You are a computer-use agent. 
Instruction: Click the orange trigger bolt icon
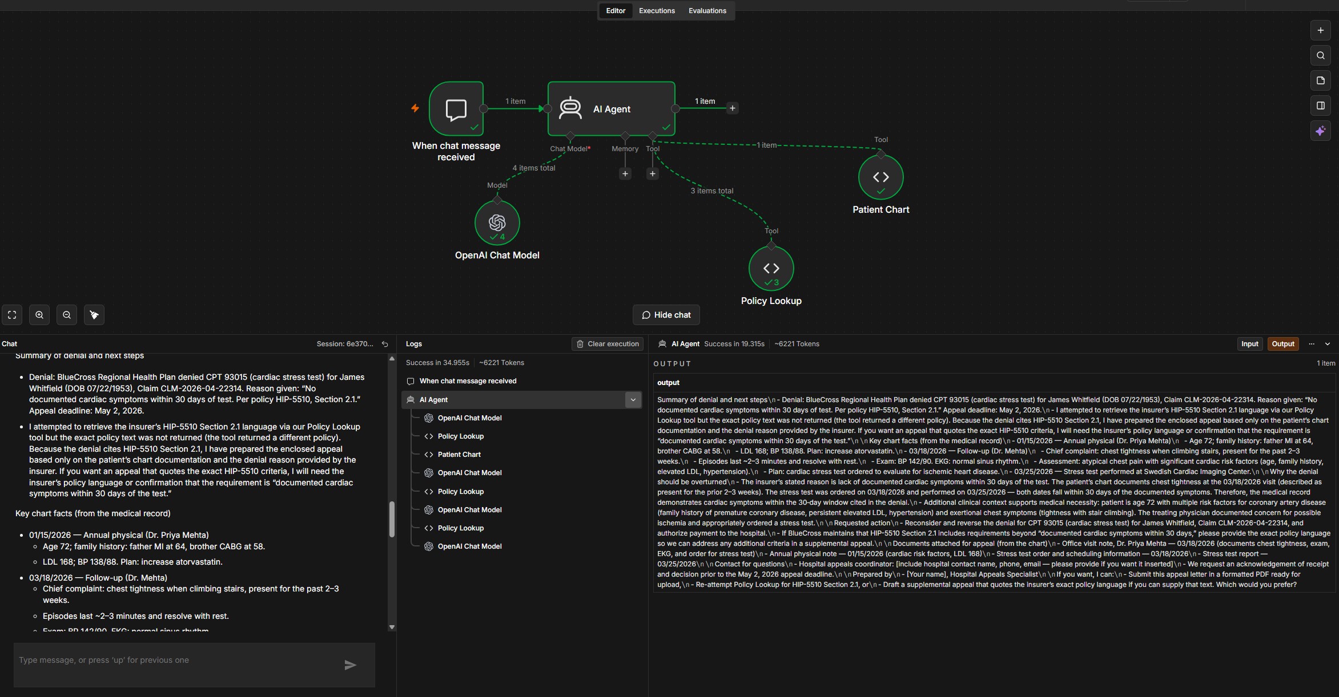tap(415, 108)
